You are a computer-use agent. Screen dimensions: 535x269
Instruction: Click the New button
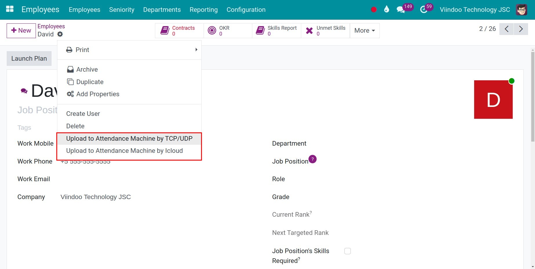coord(21,30)
